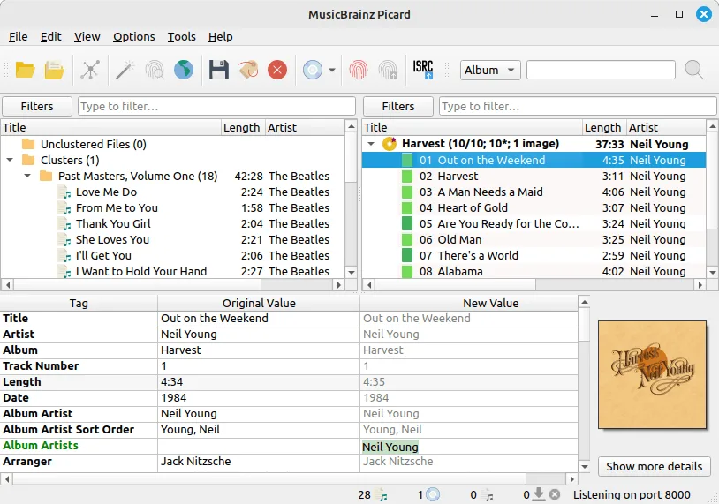Viewport: 719px width, 504px height.
Task: Click the Album Artists tag row
Action: 289,446
